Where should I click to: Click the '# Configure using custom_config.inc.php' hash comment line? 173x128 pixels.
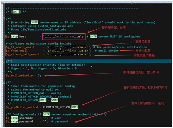point(39,43)
